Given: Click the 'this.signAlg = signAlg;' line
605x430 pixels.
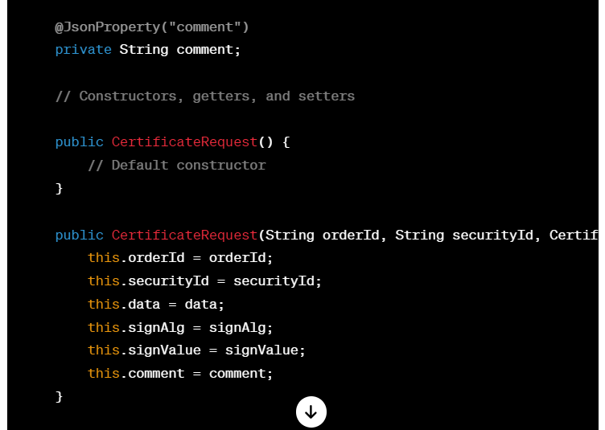Looking at the screenshot, I should pos(180,327).
